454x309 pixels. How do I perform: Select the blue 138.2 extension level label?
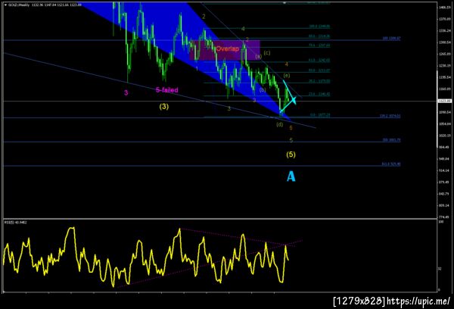390,116
